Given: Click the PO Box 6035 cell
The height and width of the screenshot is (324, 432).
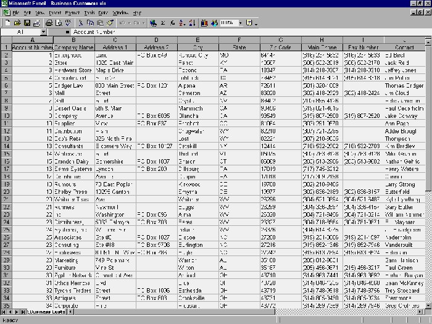Looking at the screenshot, I should pyautogui.click(x=157, y=116).
